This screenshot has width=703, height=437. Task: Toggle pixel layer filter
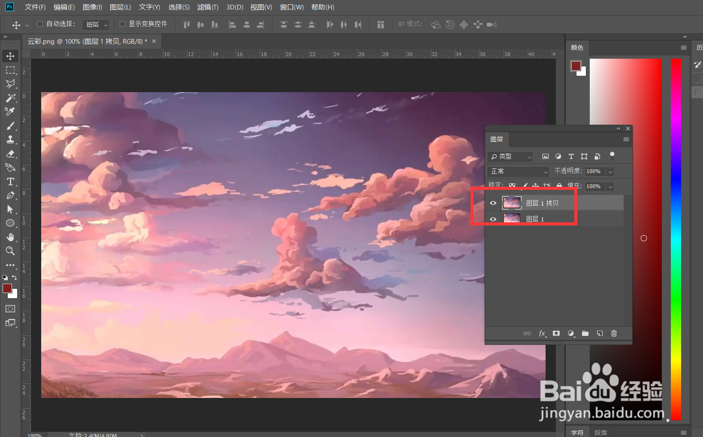point(546,156)
